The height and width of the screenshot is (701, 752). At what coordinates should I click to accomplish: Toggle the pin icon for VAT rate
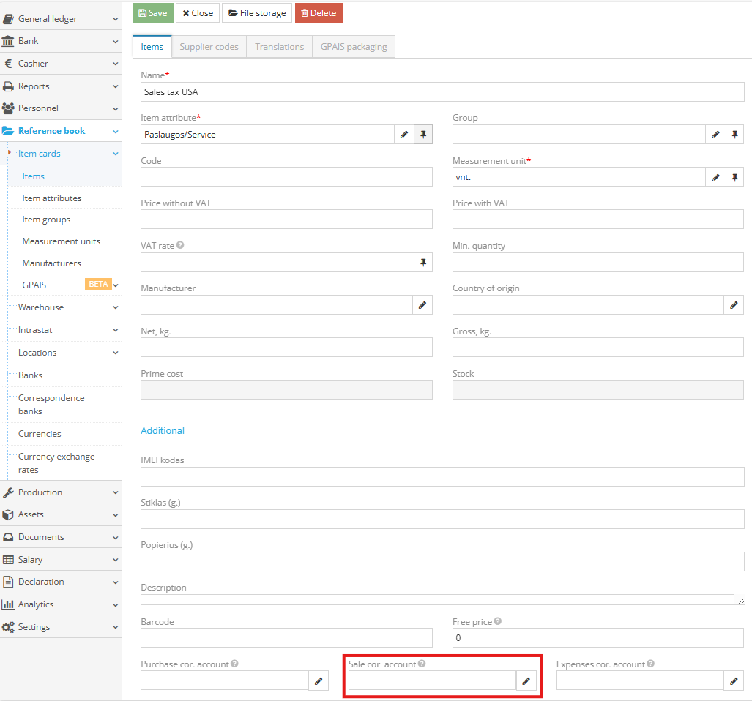pyautogui.click(x=423, y=263)
